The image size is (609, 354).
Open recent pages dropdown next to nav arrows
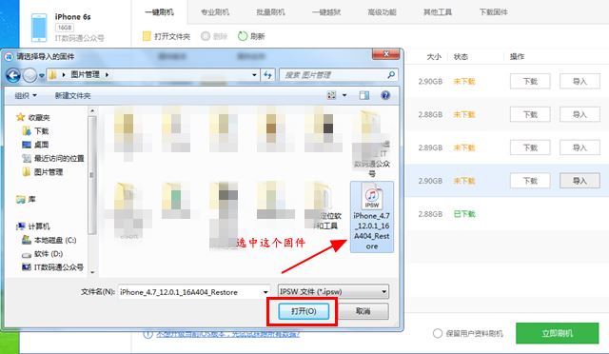coord(41,75)
